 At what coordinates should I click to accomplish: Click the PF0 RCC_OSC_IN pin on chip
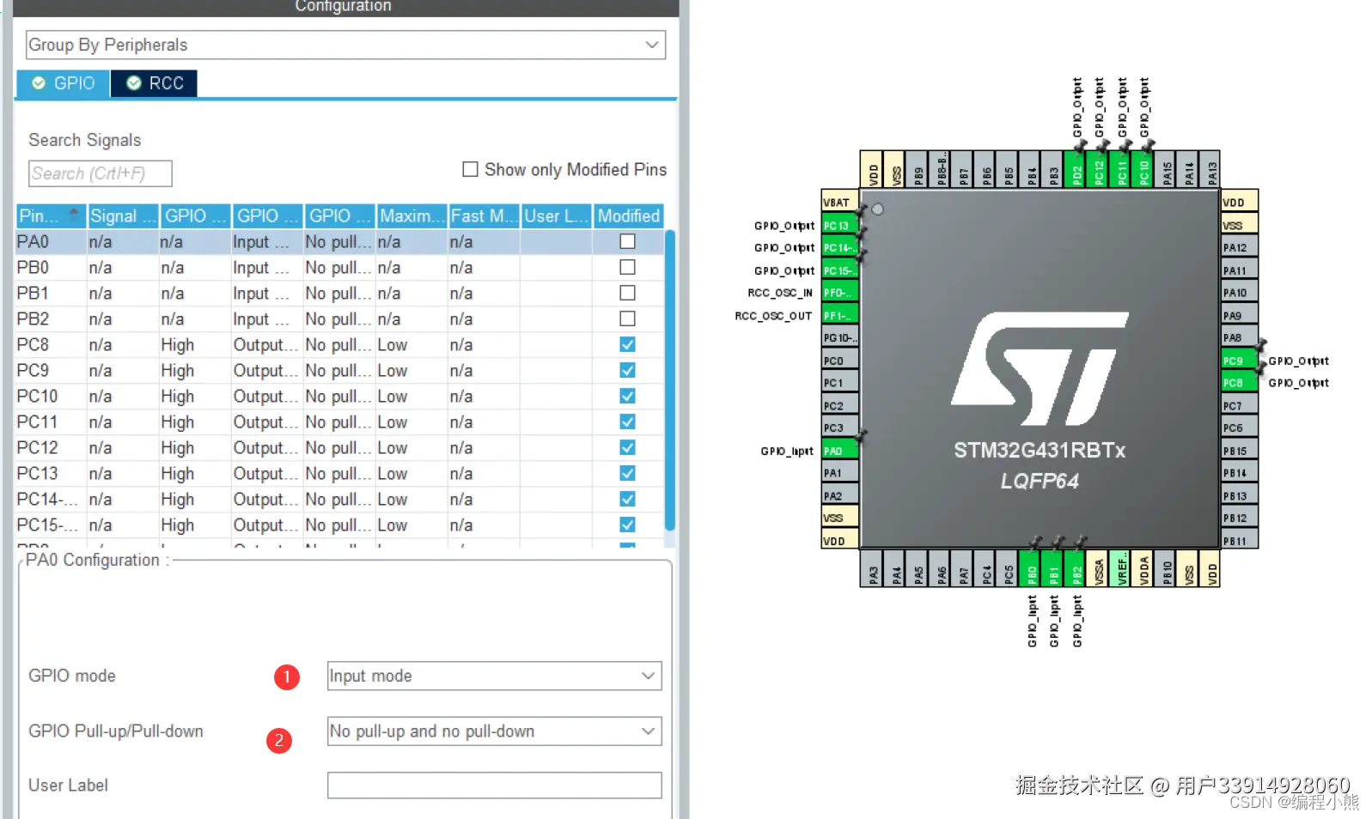pos(840,293)
